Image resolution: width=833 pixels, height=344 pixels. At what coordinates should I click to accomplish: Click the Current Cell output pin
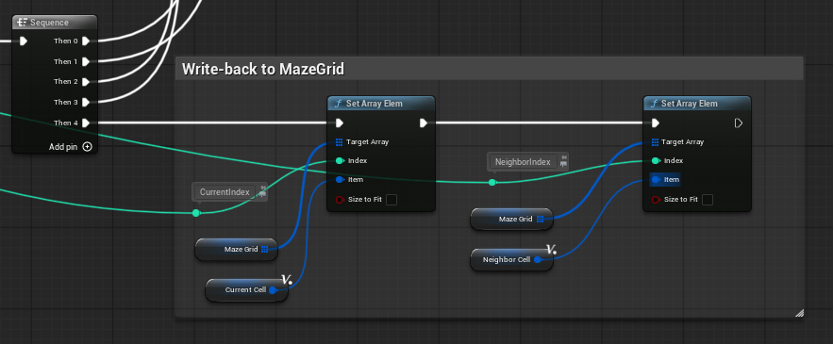pyautogui.click(x=272, y=290)
